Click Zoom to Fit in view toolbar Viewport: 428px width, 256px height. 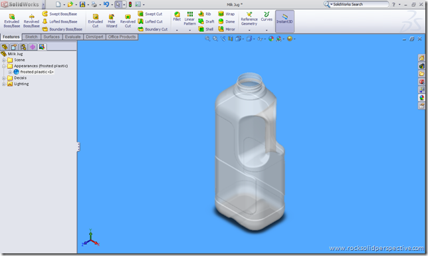click(x=207, y=39)
